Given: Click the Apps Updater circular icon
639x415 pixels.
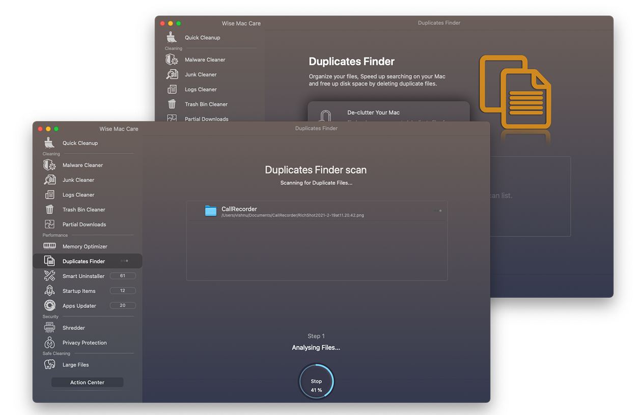Looking at the screenshot, I should tap(49, 305).
